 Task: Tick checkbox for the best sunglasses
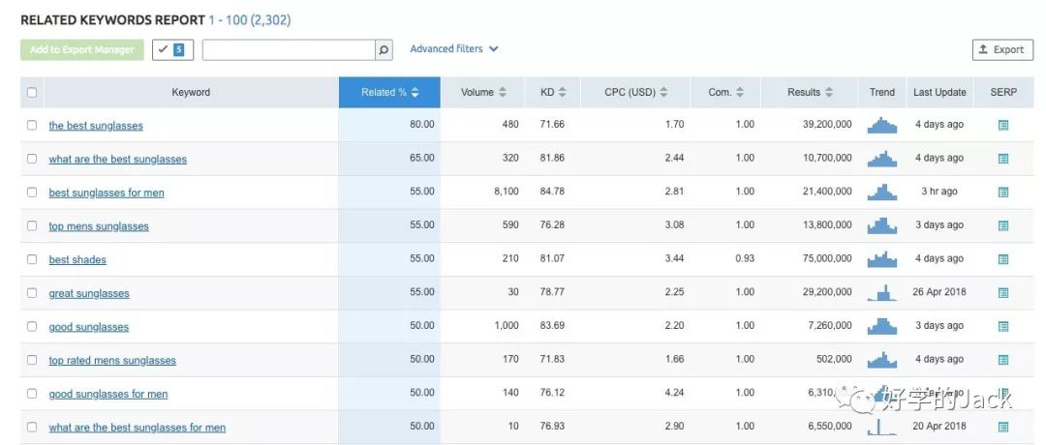(x=32, y=125)
